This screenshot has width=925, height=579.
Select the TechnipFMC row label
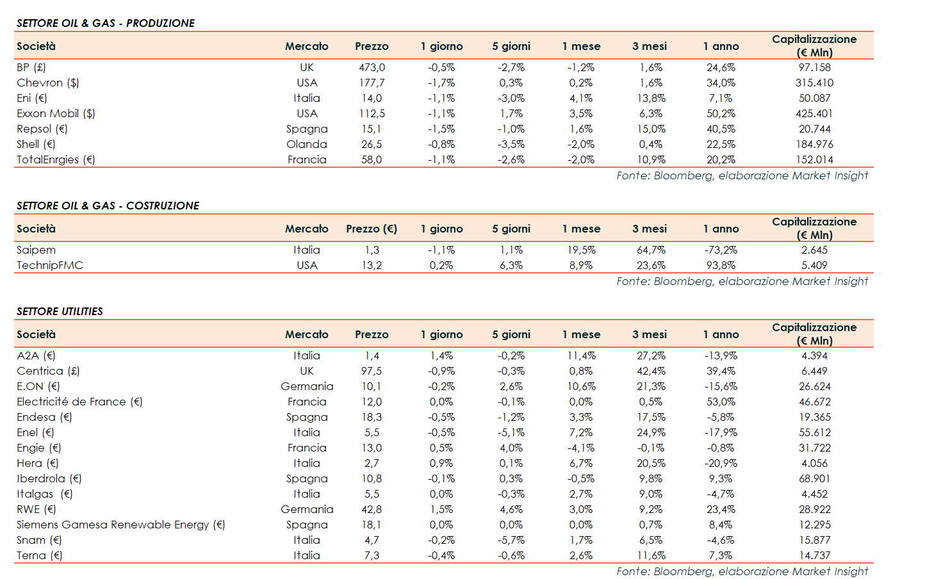[x=49, y=265]
